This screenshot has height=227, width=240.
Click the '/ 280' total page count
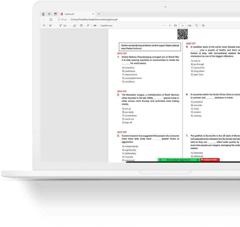[x=189, y=25]
